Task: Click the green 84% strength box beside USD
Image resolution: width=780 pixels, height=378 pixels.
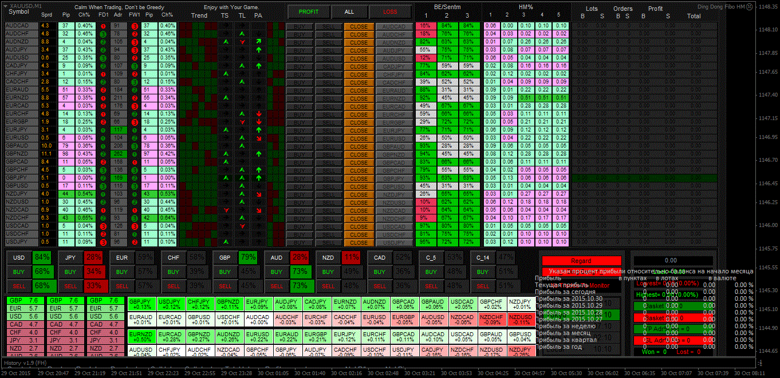Action: (42, 257)
